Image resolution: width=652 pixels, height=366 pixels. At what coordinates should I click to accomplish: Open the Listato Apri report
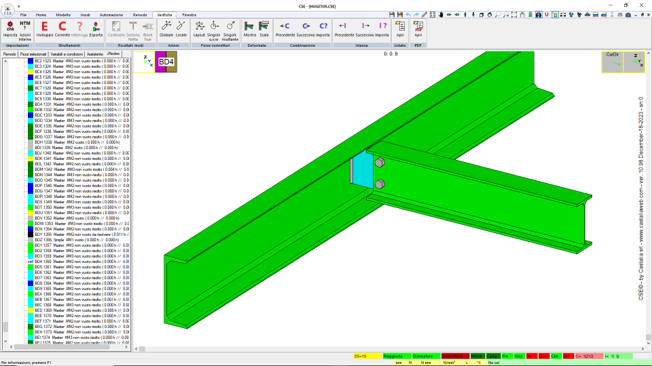pos(400,29)
